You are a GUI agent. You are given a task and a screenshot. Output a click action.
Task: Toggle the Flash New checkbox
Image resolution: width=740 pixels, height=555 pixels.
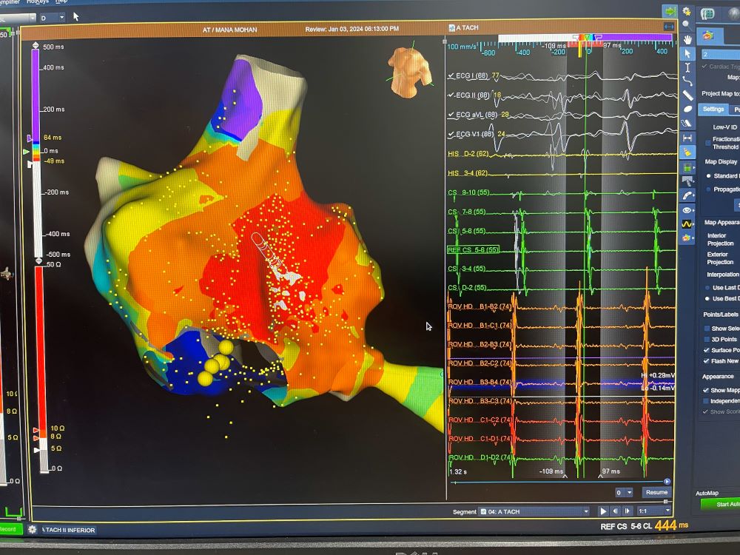coord(707,361)
